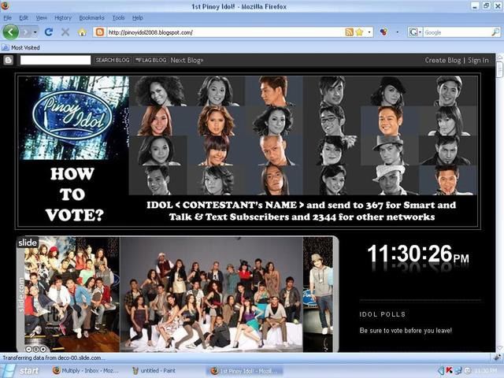Open the Google search engine selector
504x378 pixels.
(415, 32)
